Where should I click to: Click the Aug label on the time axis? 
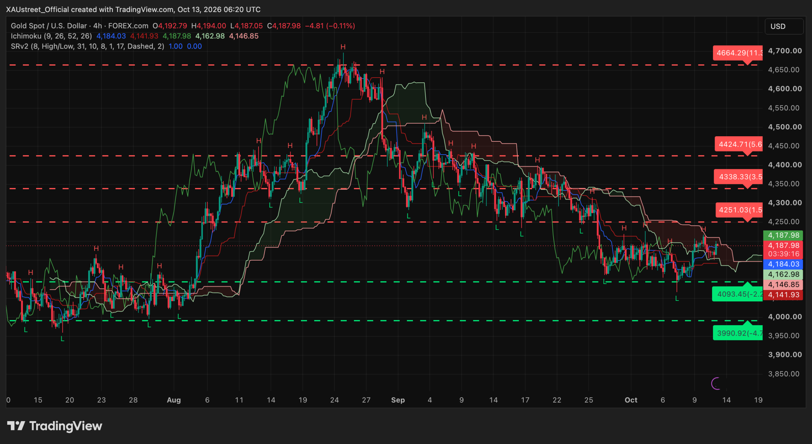[174, 400]
